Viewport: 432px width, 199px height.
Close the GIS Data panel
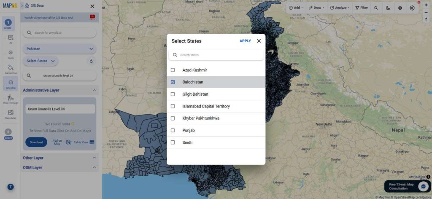pos(92,6)
